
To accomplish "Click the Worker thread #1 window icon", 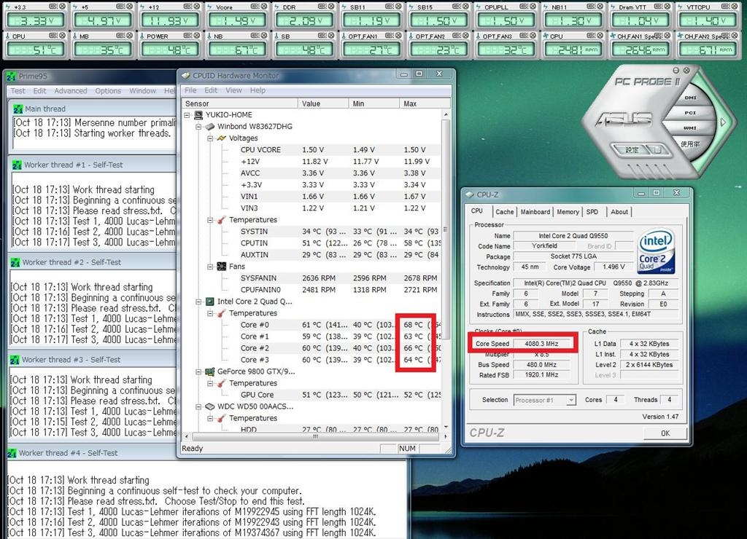I will tap(17, 165).
